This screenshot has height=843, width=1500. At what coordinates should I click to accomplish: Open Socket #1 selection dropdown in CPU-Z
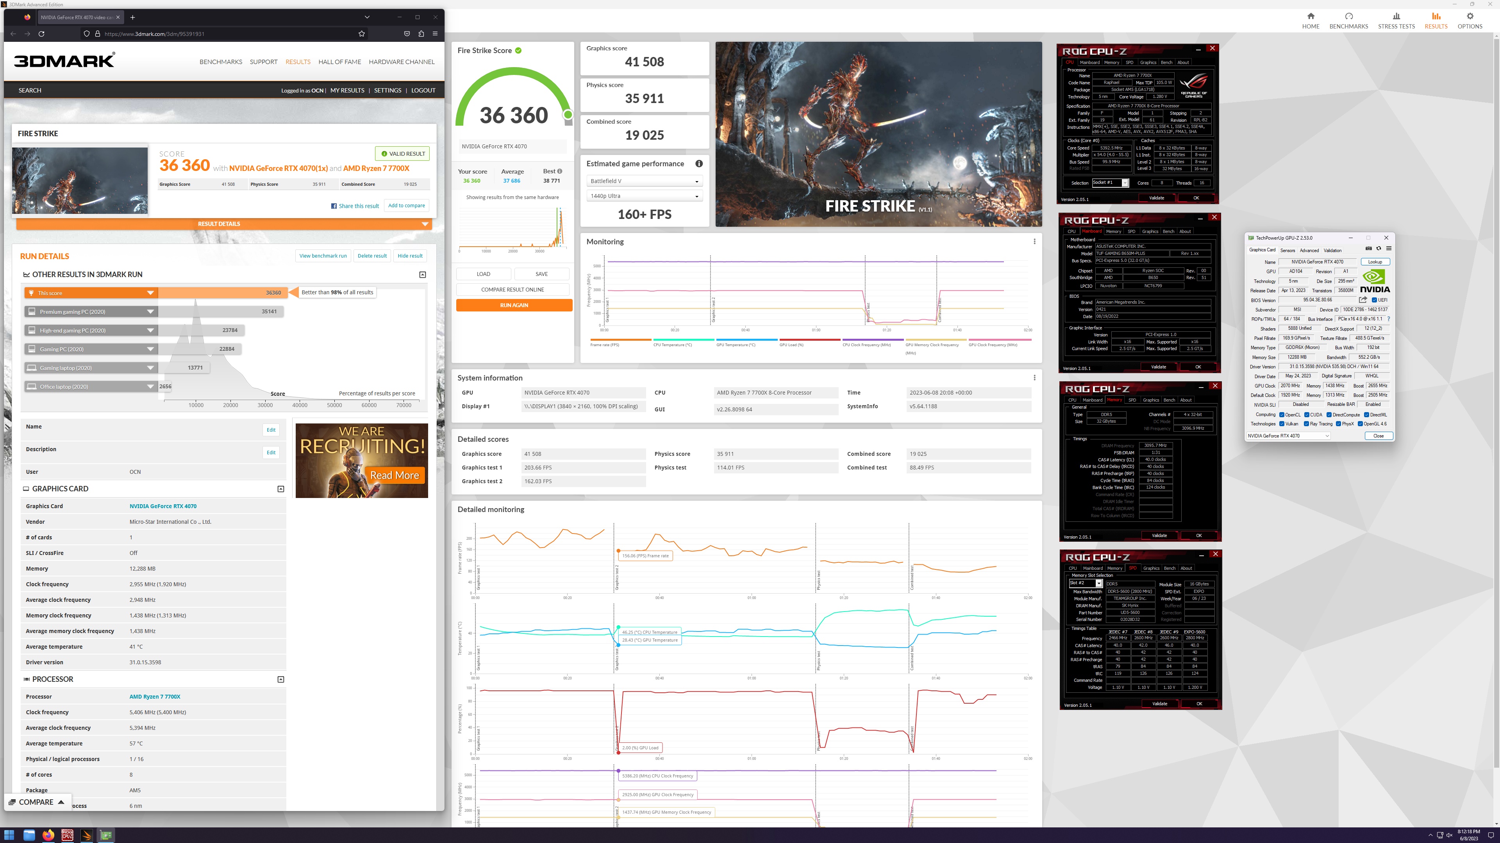click(1110, 183)
